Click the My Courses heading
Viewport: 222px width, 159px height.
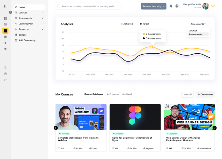(64, 94)
